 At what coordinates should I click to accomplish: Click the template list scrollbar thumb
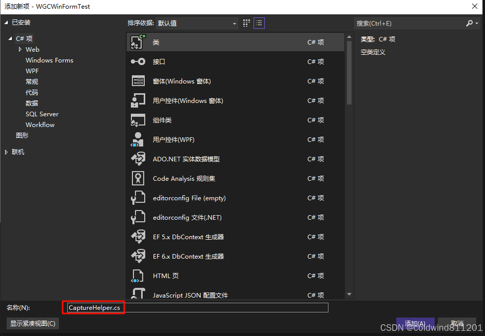point(349,72)
